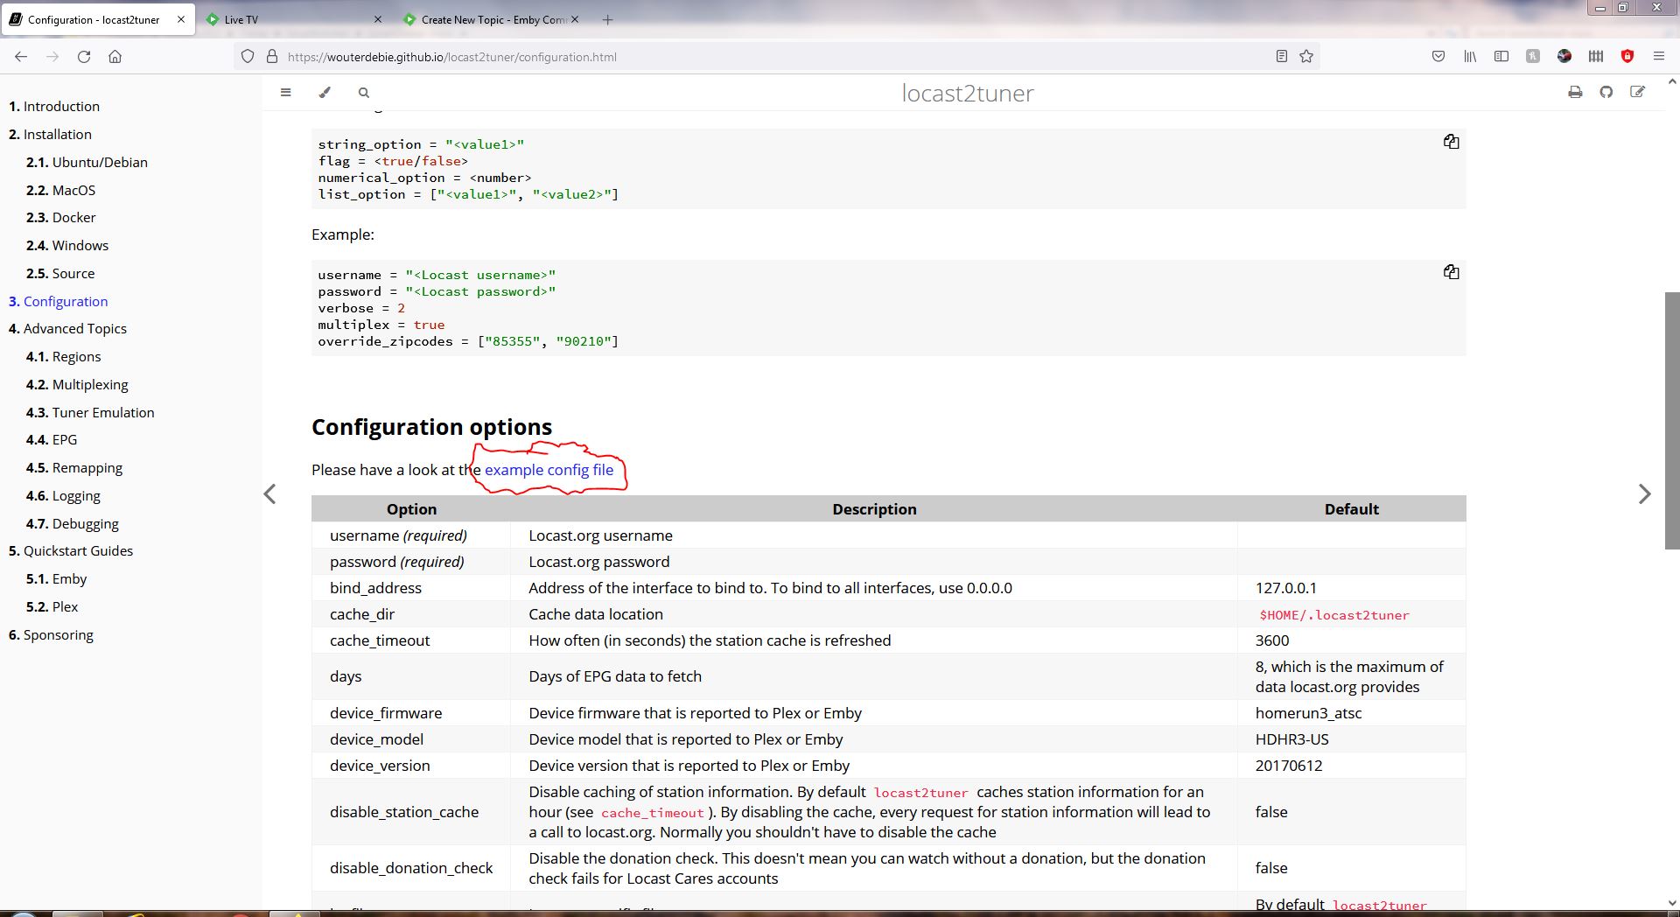Close the Live TV tab
Screen dimensions: 1680x917
[x=377, y=19]
